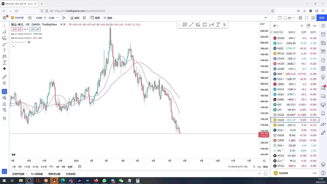The width and height of the screenshot is (327, 184).
Task: Expand the timeframe dropdown arrow
Action: [x=57, y=18]
